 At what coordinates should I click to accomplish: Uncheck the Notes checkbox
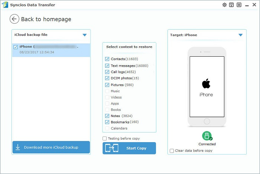[x=107, y=116]
